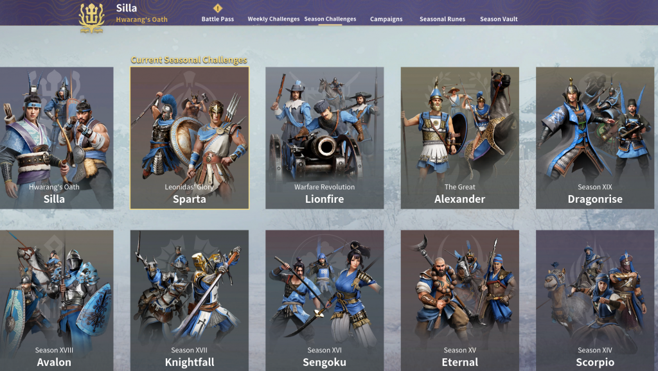The height and width of the screenshot is (371, 658).
Task: Open the Season Vault tab
Action: pyautogui.click(x=499, y=19)
